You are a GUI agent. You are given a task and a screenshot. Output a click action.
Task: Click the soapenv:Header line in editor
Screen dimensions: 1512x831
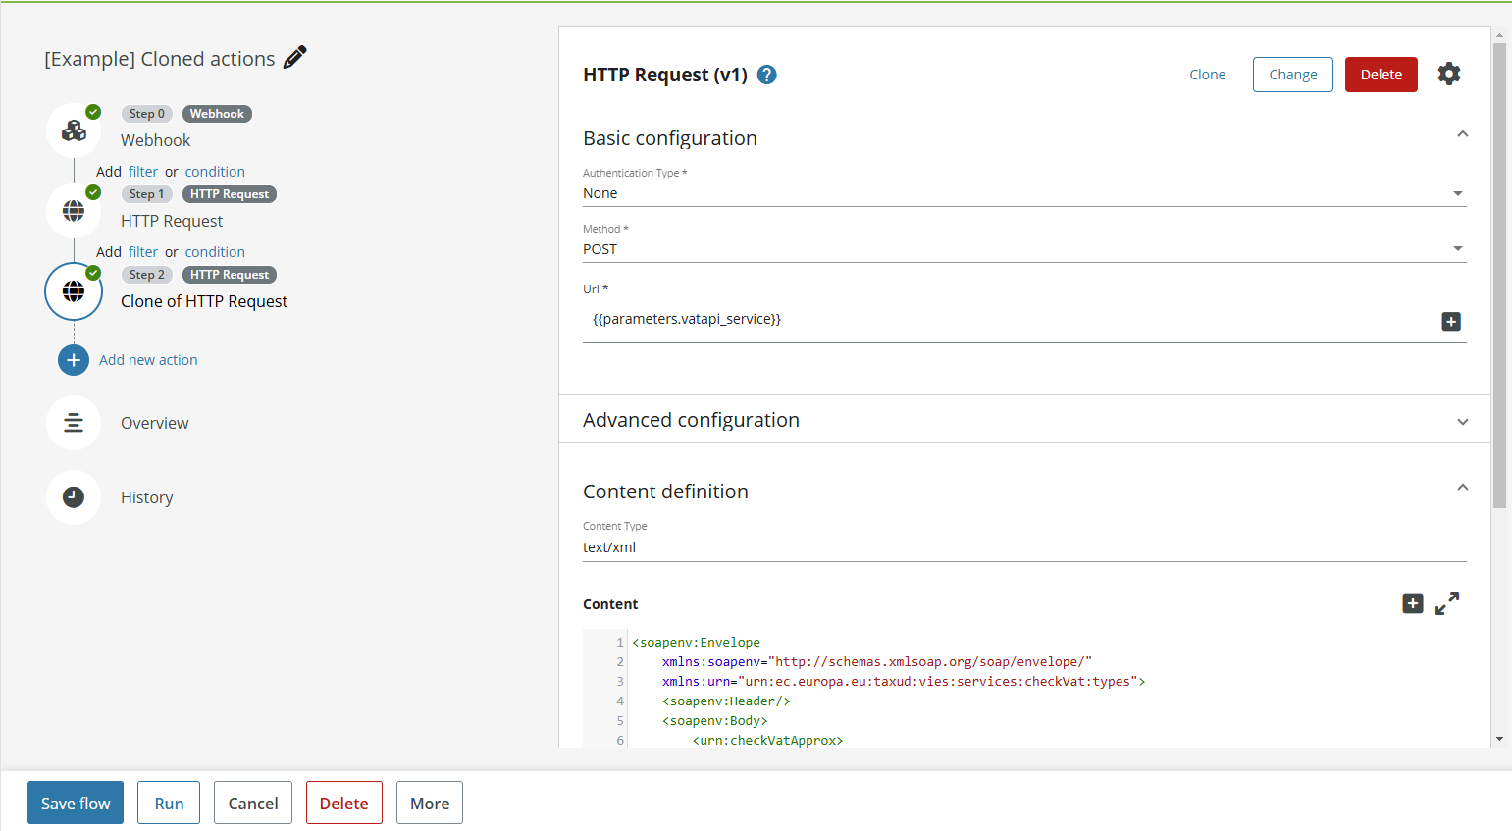click(726, 701)
